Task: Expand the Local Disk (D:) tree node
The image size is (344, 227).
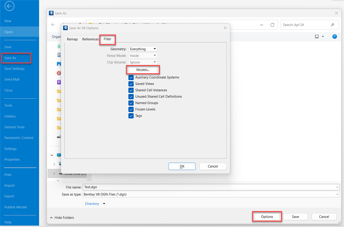Action: click(x=54, y=173)
